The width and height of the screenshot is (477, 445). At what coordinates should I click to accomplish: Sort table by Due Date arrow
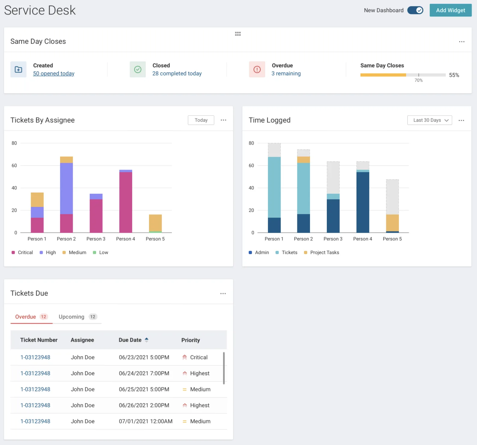click(x=147, y=340)
